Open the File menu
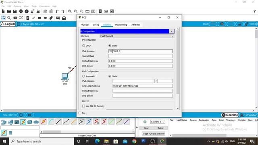This screenshot has height=145, width=258. [x=3, y=6]
